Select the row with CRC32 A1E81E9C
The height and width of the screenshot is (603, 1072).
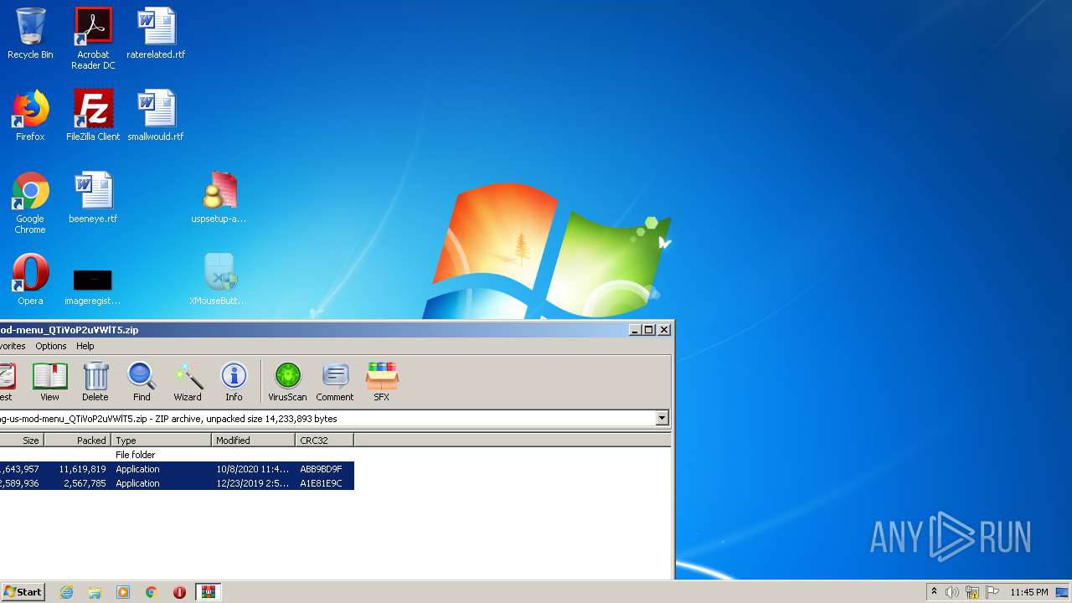coord(177,483)
